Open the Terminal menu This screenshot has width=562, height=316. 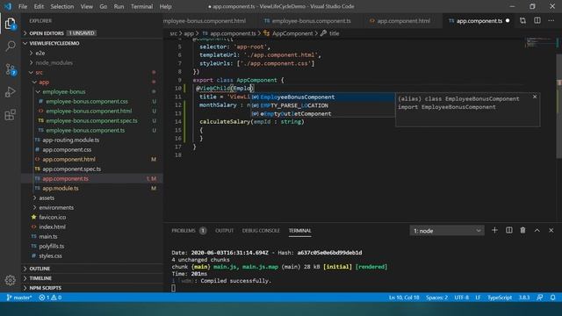pyautogui.click(x=141, y=6)
